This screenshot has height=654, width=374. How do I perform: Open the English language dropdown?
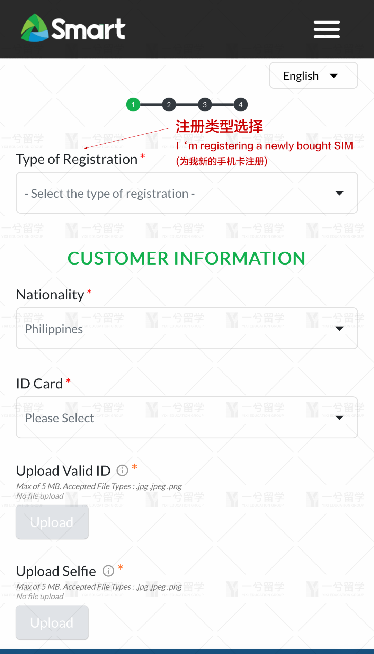pos(301,76)
